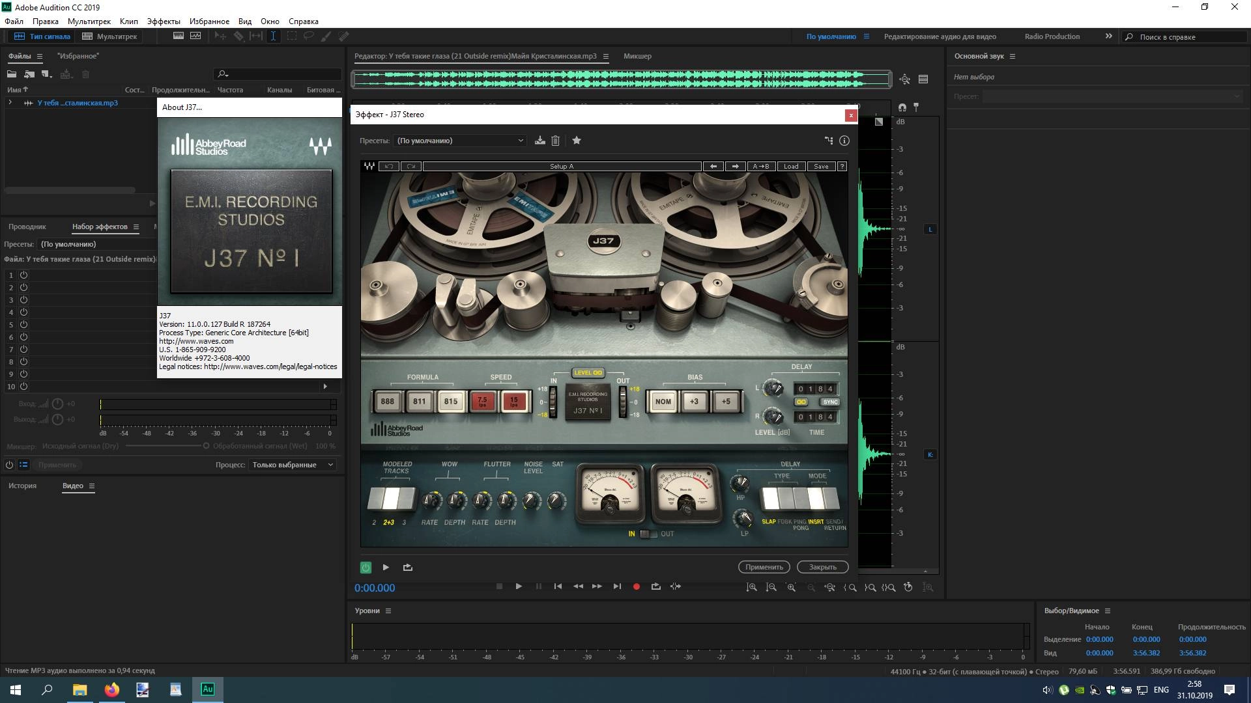This screenshot has width=1251, height=703.
Task: Click the plugin Save button
Action: point(821,167)
